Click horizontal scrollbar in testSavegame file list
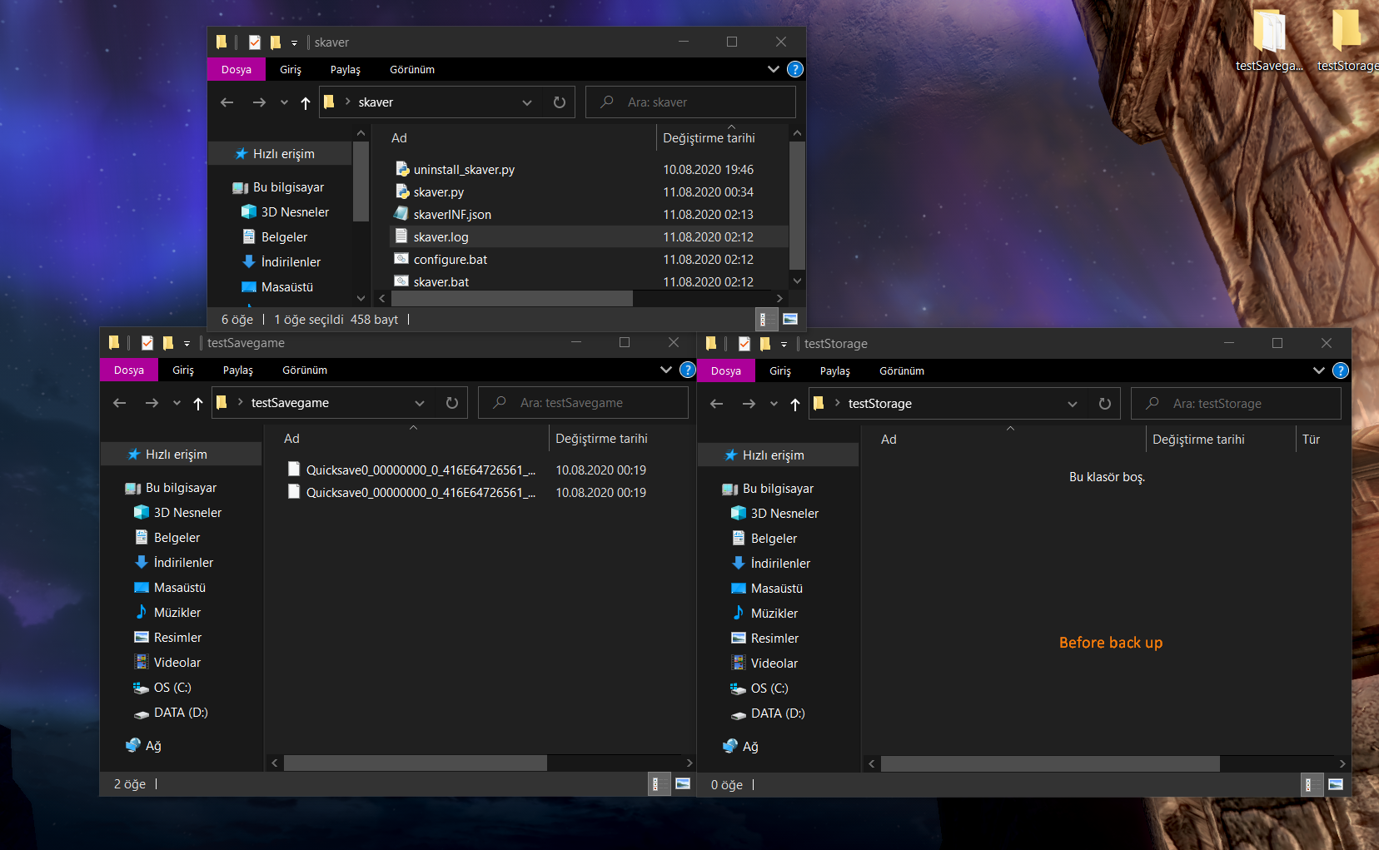1379x850 pixels. point(415,763)
